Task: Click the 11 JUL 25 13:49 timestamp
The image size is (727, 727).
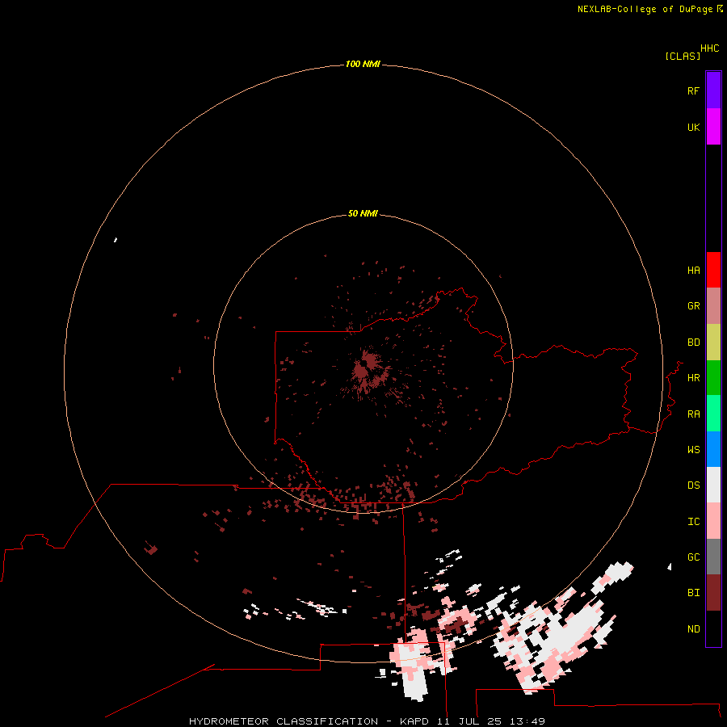Action: [490, 721]
